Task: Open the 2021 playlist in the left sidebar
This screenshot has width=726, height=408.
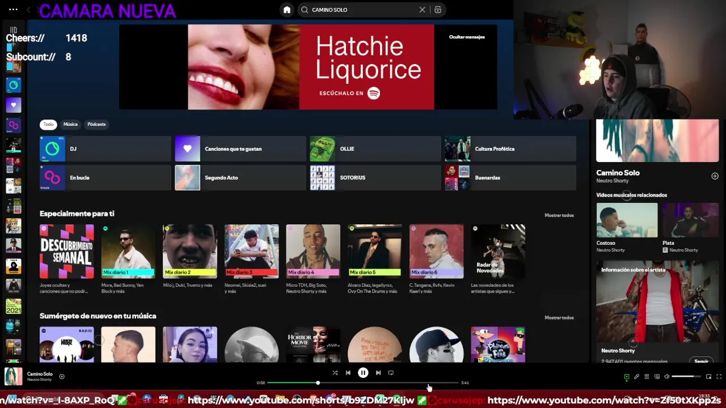Action: (13, 306)
